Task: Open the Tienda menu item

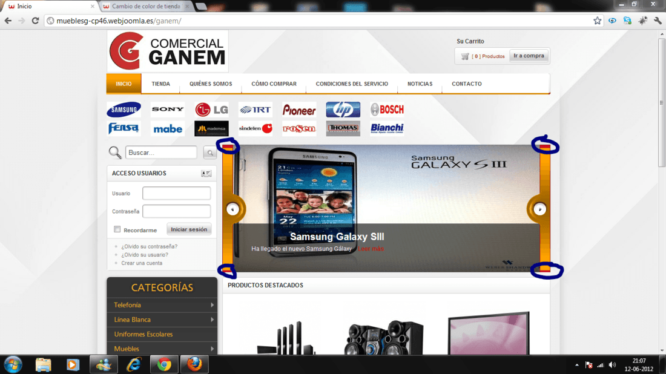Action: pyautogui.click(x=160, y=84)
